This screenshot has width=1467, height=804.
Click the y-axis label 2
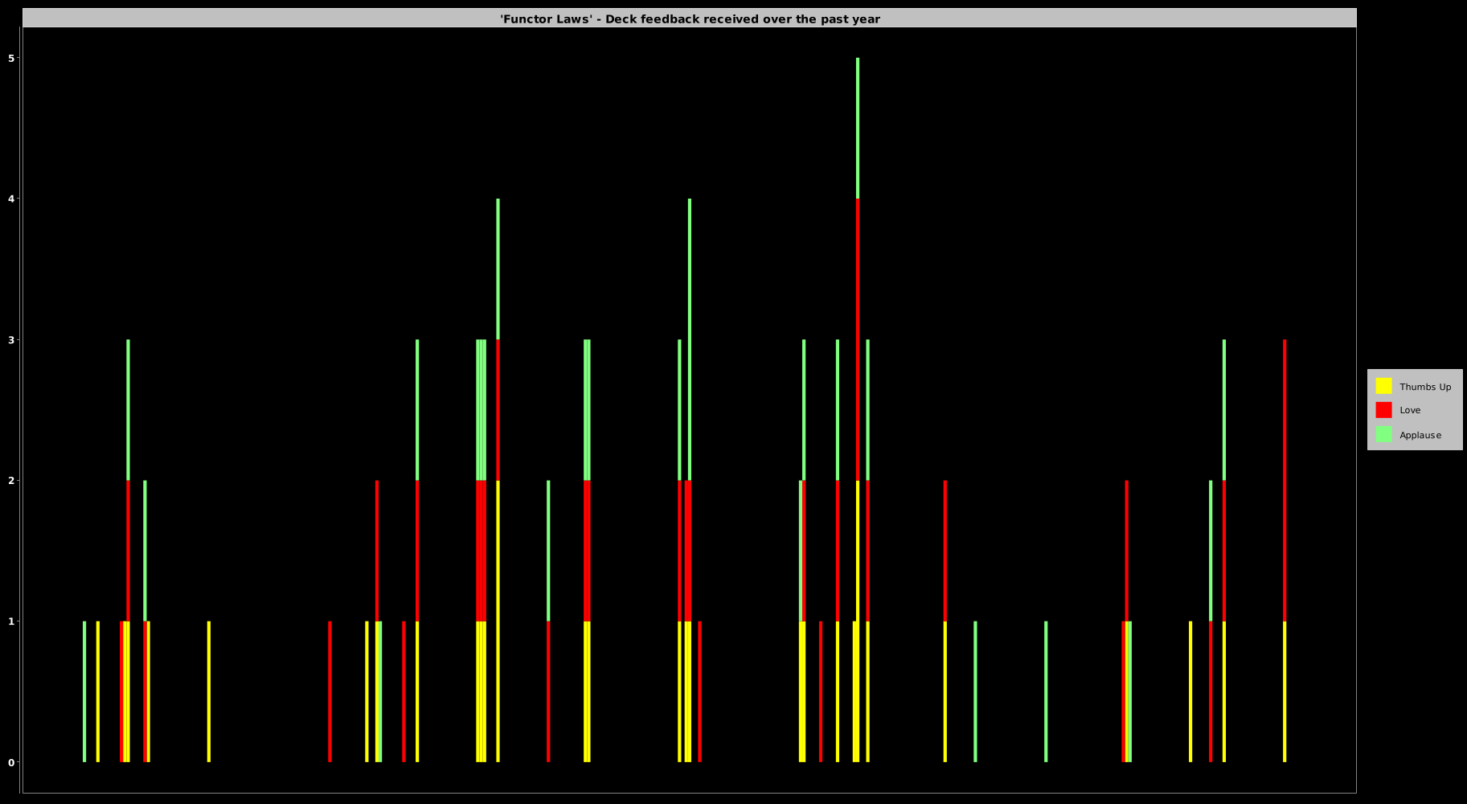click(x=12, y=481)
